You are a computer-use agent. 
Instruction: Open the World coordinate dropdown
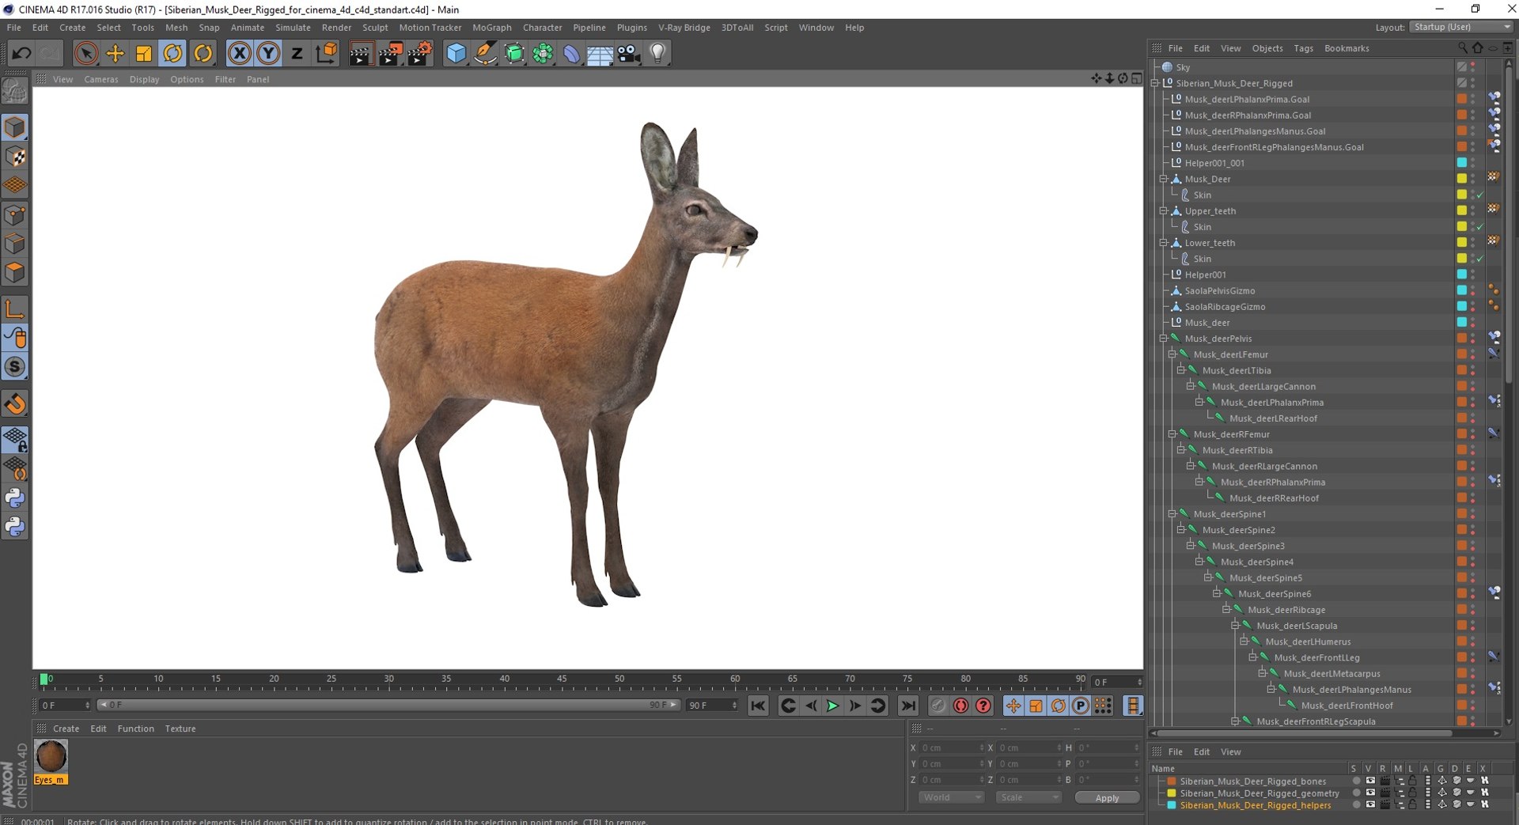point(951,797)
